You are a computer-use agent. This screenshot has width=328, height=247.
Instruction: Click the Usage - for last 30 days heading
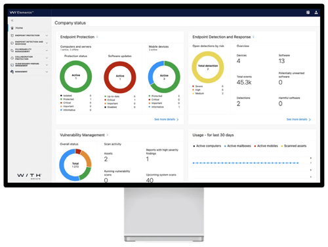tap(213, 135)
